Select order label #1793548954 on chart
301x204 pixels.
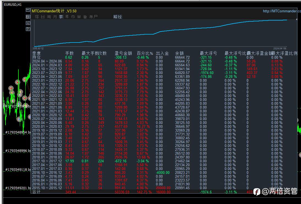[x=18, y=132]
